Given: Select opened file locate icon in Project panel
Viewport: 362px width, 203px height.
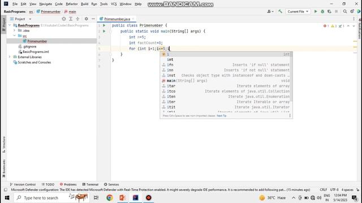Looking at the screenshot, I should pos(64,19).
